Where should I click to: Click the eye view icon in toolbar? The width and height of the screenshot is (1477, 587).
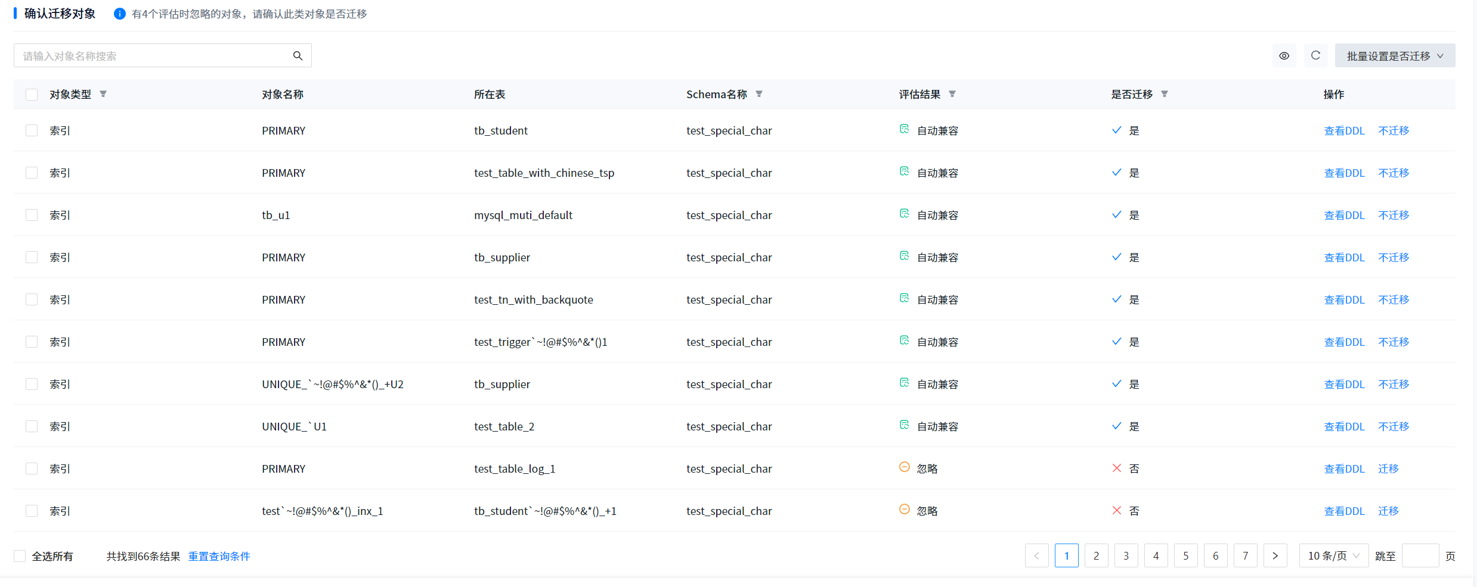[1284, 56]
